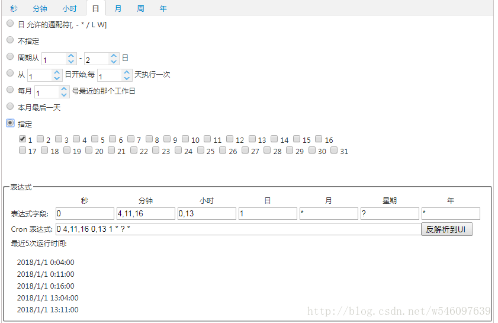The height and width of the screenshot is (323, 498).
Task: Increase the 周期从 start day spinner
Action: pyautogui.click(x=71, y=55)
